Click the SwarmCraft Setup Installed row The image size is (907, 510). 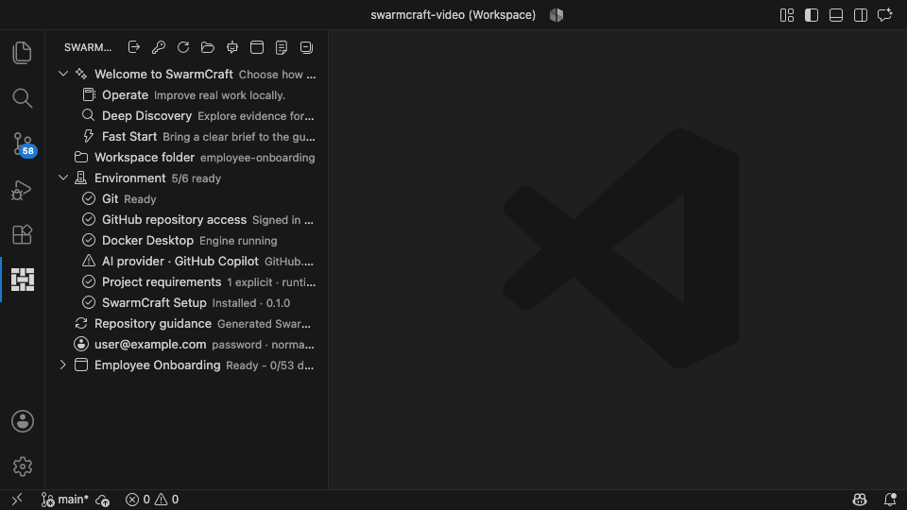[186, 303]
